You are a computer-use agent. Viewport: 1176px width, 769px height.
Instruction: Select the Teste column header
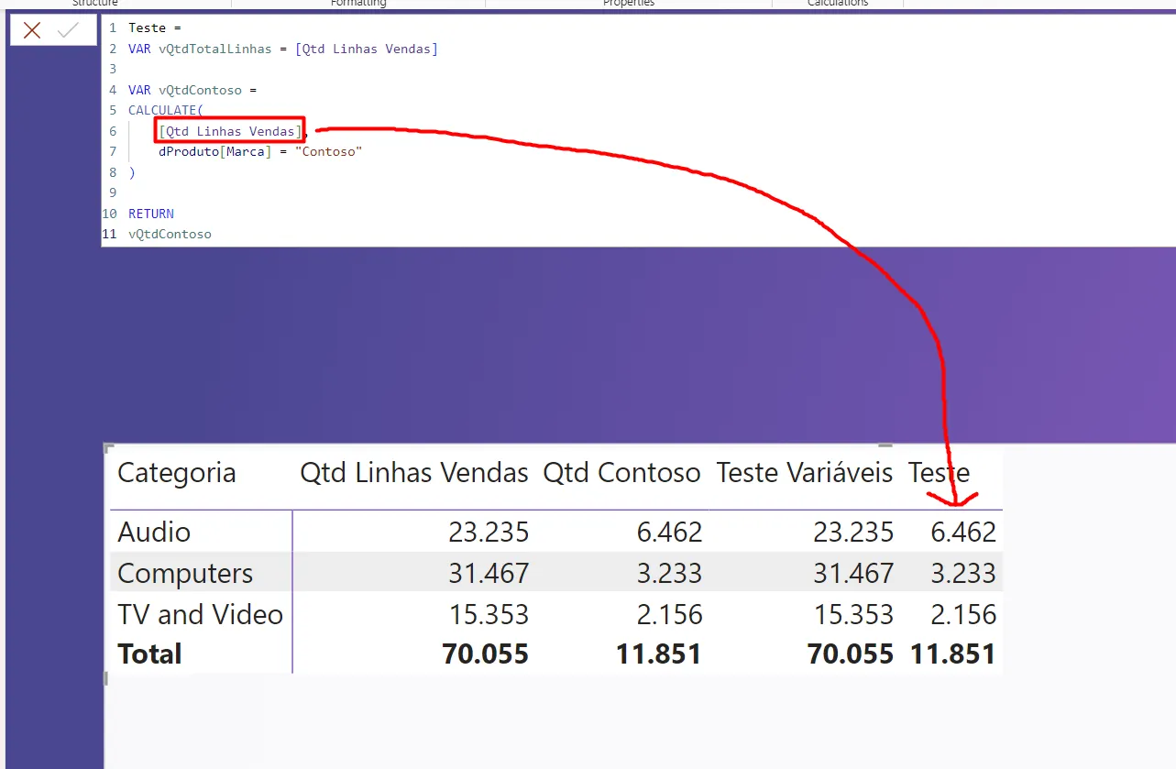[x=939, y=473]
